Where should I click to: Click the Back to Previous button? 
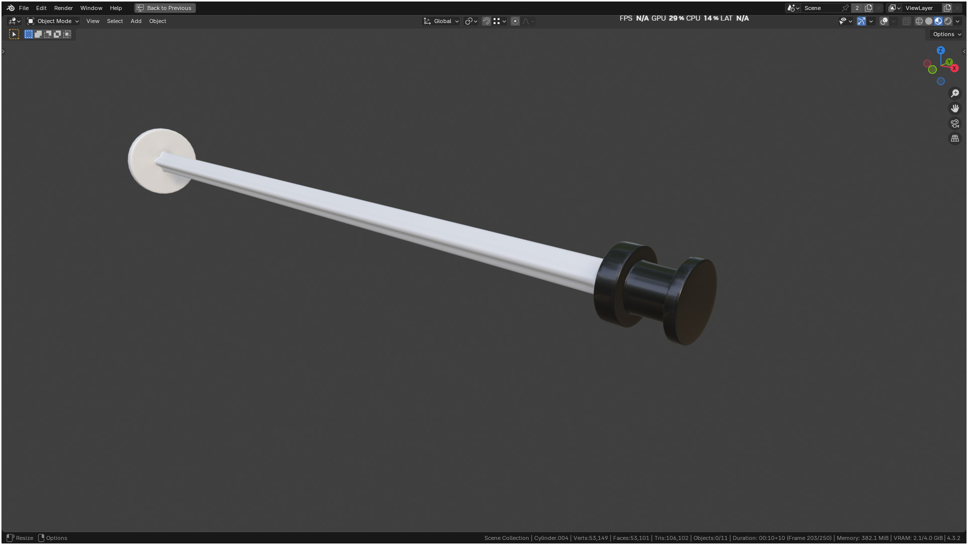pos(165,8)
